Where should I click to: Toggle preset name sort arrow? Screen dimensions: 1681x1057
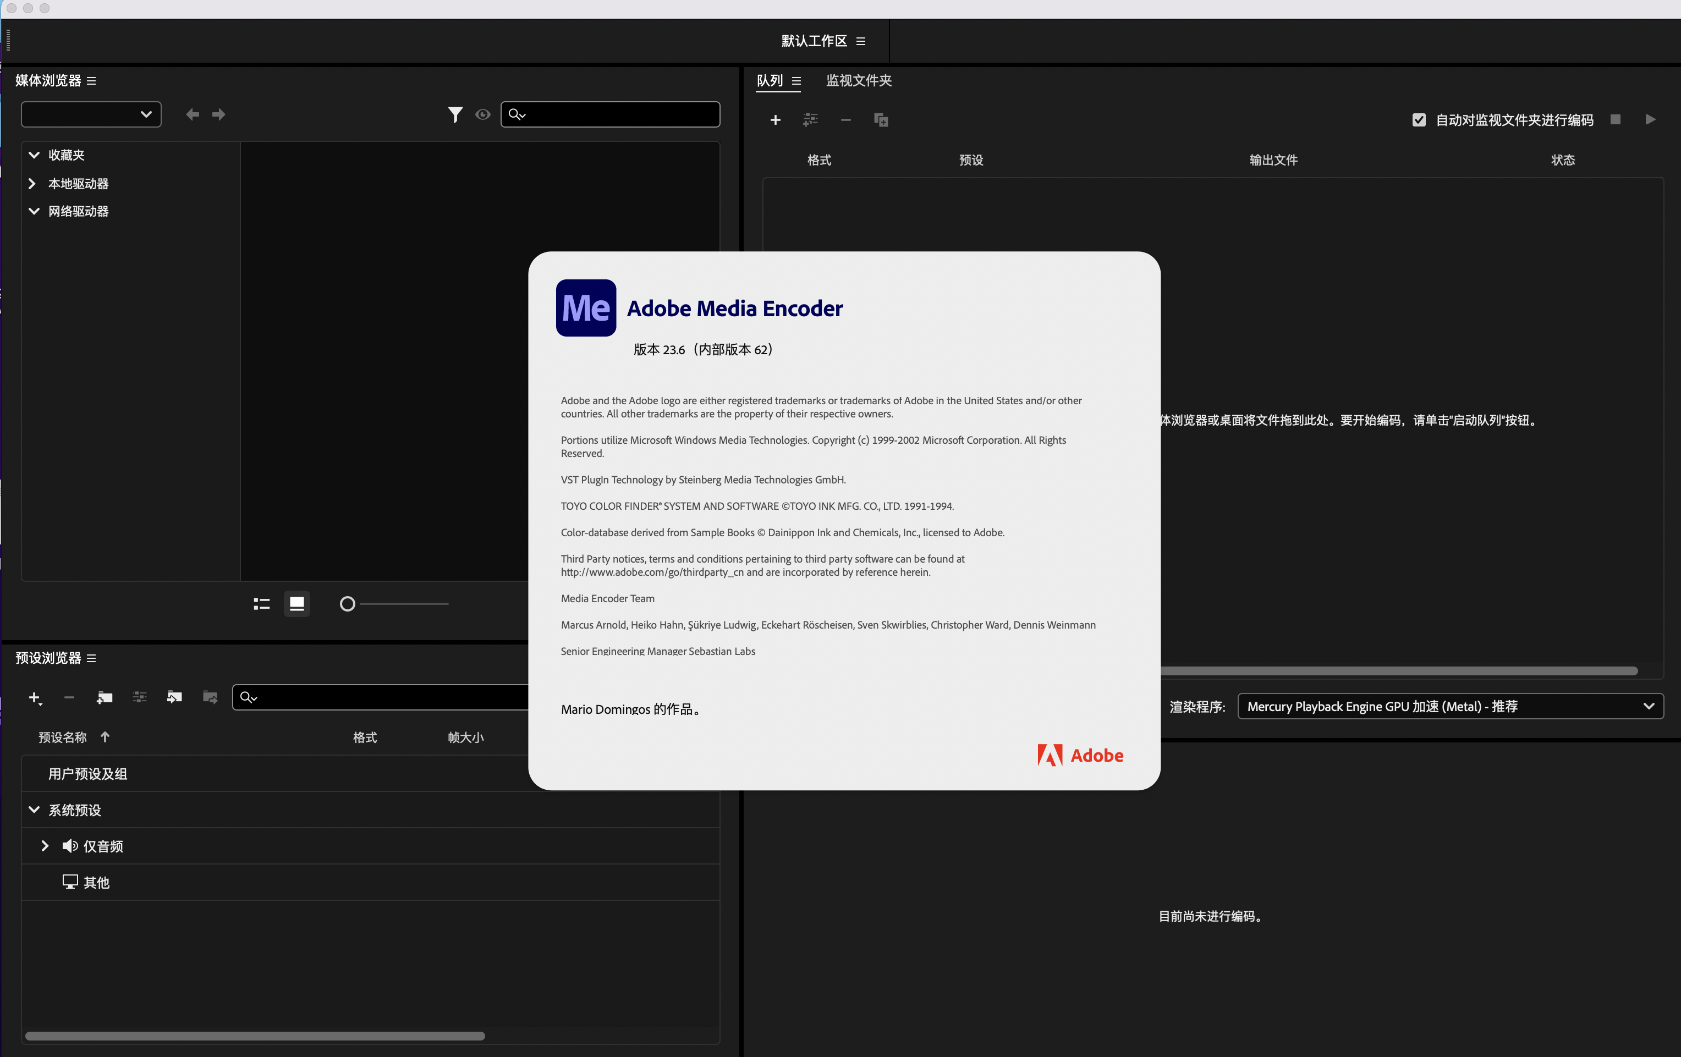coord(105,737)
